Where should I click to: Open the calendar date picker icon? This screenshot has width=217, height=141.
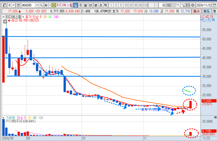214,5
